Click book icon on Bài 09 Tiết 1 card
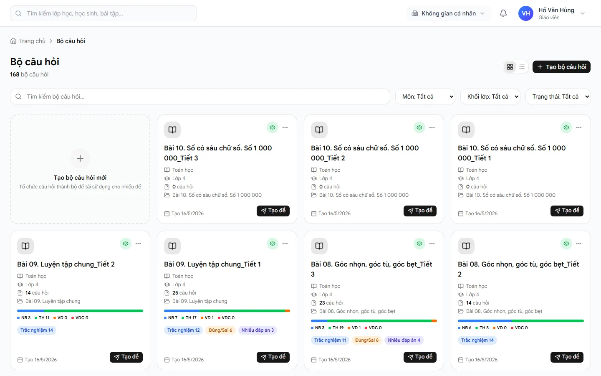This screenshot has height=376, width=601. [x=172, y=246]
